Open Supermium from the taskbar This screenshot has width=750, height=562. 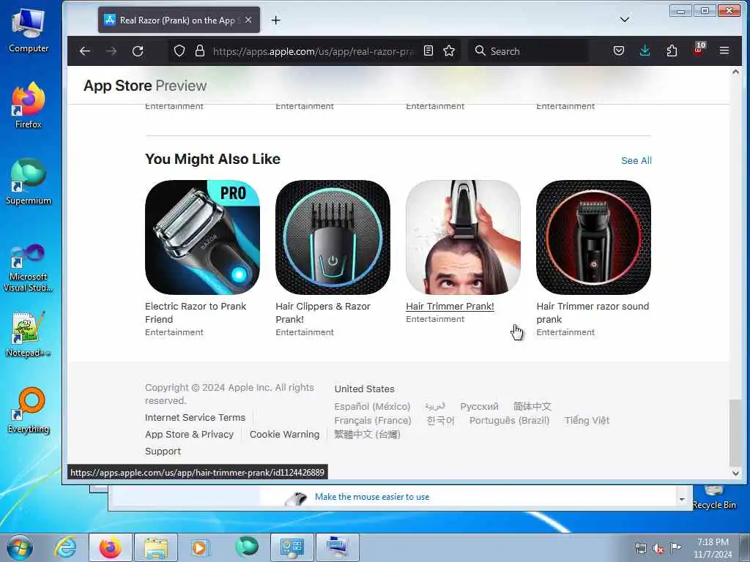tap(247, 547)
